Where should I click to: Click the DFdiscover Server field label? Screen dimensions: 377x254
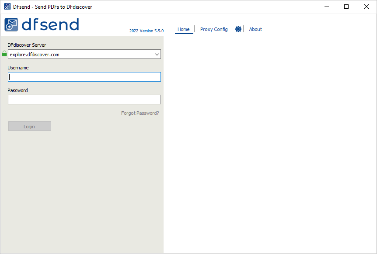coord(27,45)
